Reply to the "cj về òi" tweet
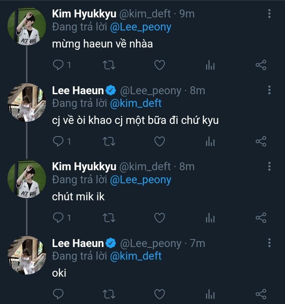Screen dimensions: 285x304 point(59,141)
